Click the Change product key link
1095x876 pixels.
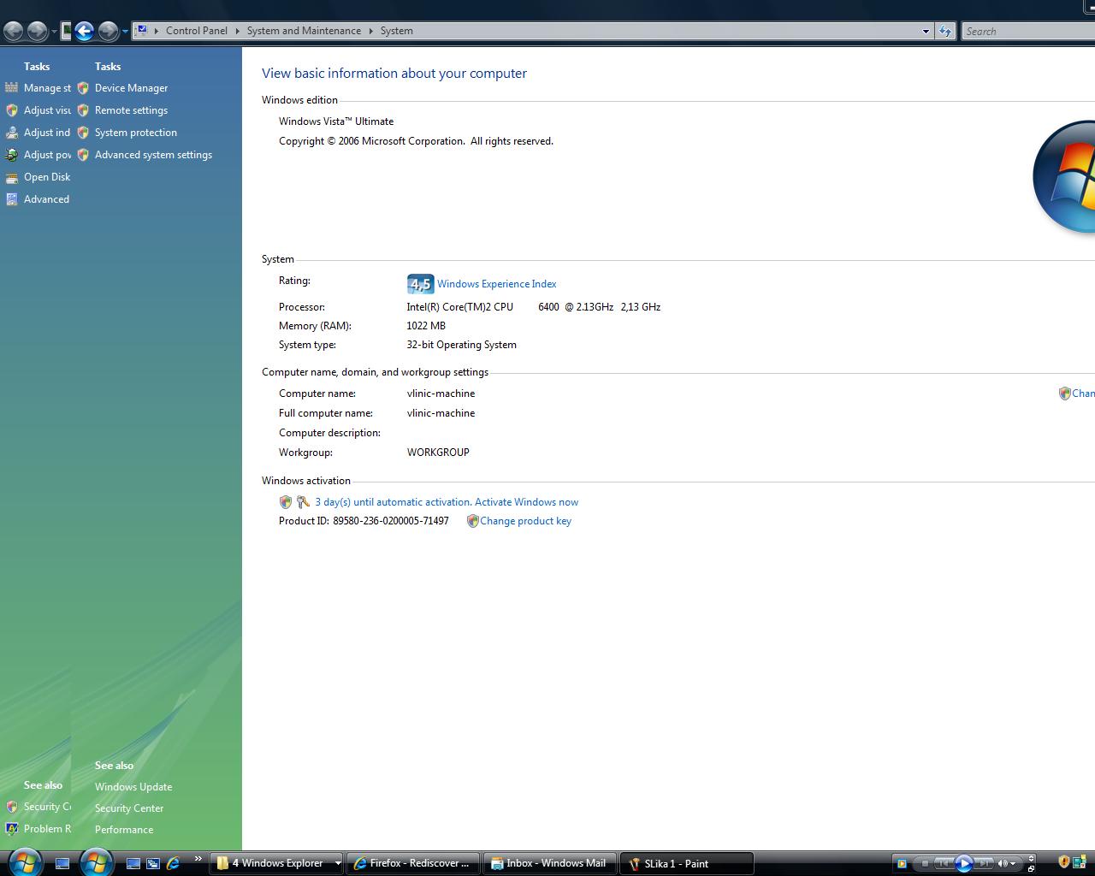(x=525, y=521)
